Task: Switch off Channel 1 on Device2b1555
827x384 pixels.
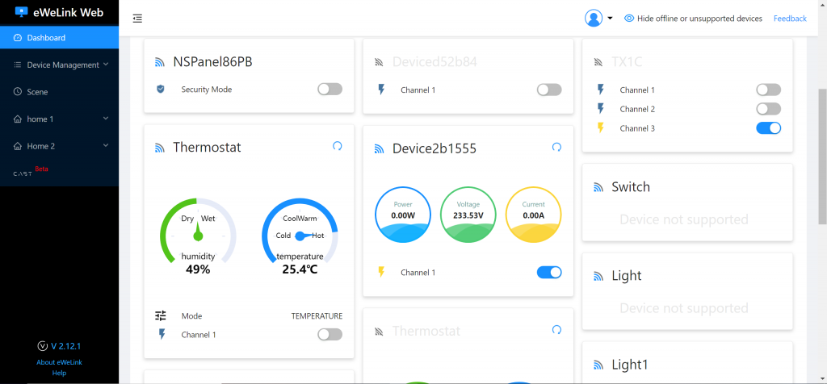Action: coord(549,273)
